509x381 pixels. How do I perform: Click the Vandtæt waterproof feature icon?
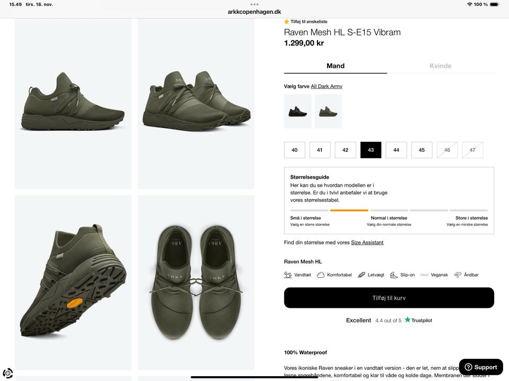click(x=288, y=275)
